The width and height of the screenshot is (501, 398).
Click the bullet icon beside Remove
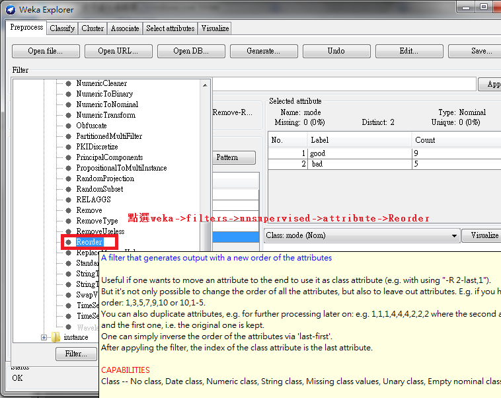68,210
